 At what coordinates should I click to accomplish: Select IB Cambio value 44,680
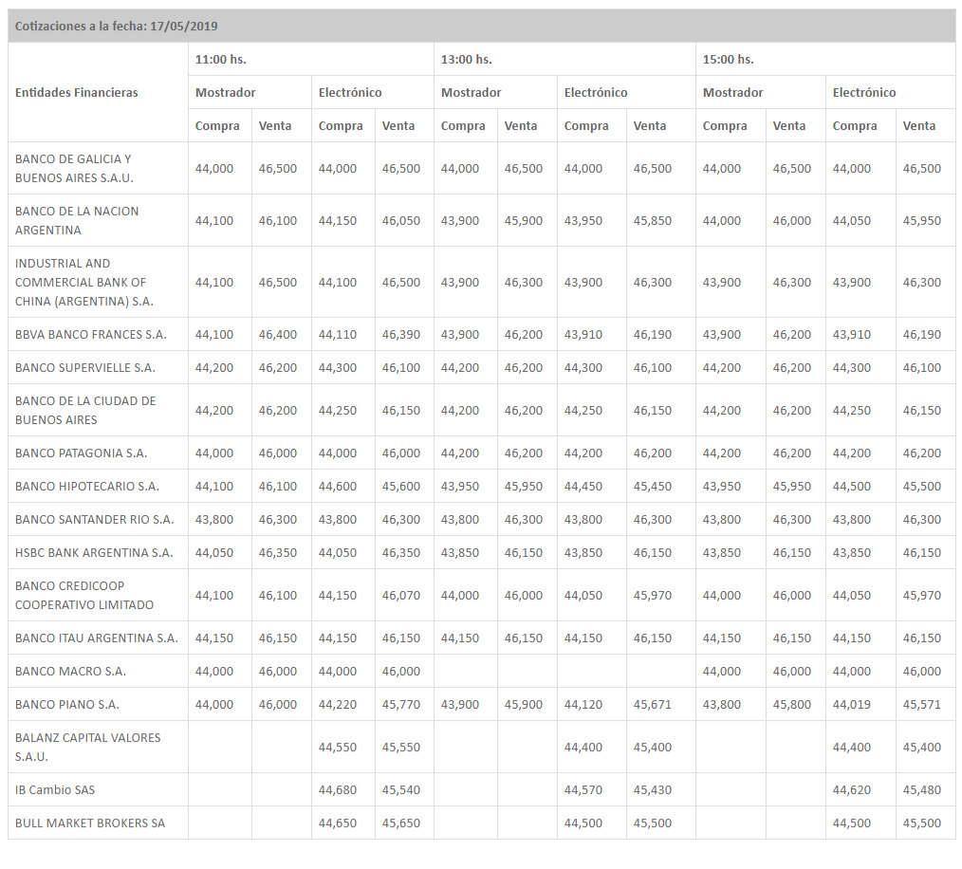pyautogui.click(x=338, y=790)
